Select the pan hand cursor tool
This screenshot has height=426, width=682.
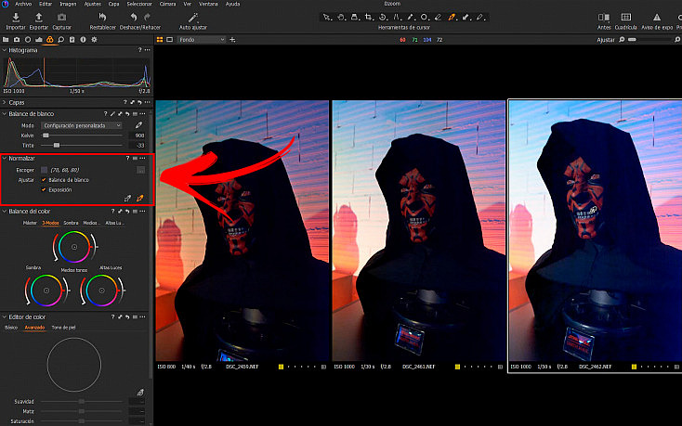[x=341, y=18]
